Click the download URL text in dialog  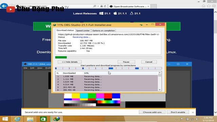click(x=108, y=34)
